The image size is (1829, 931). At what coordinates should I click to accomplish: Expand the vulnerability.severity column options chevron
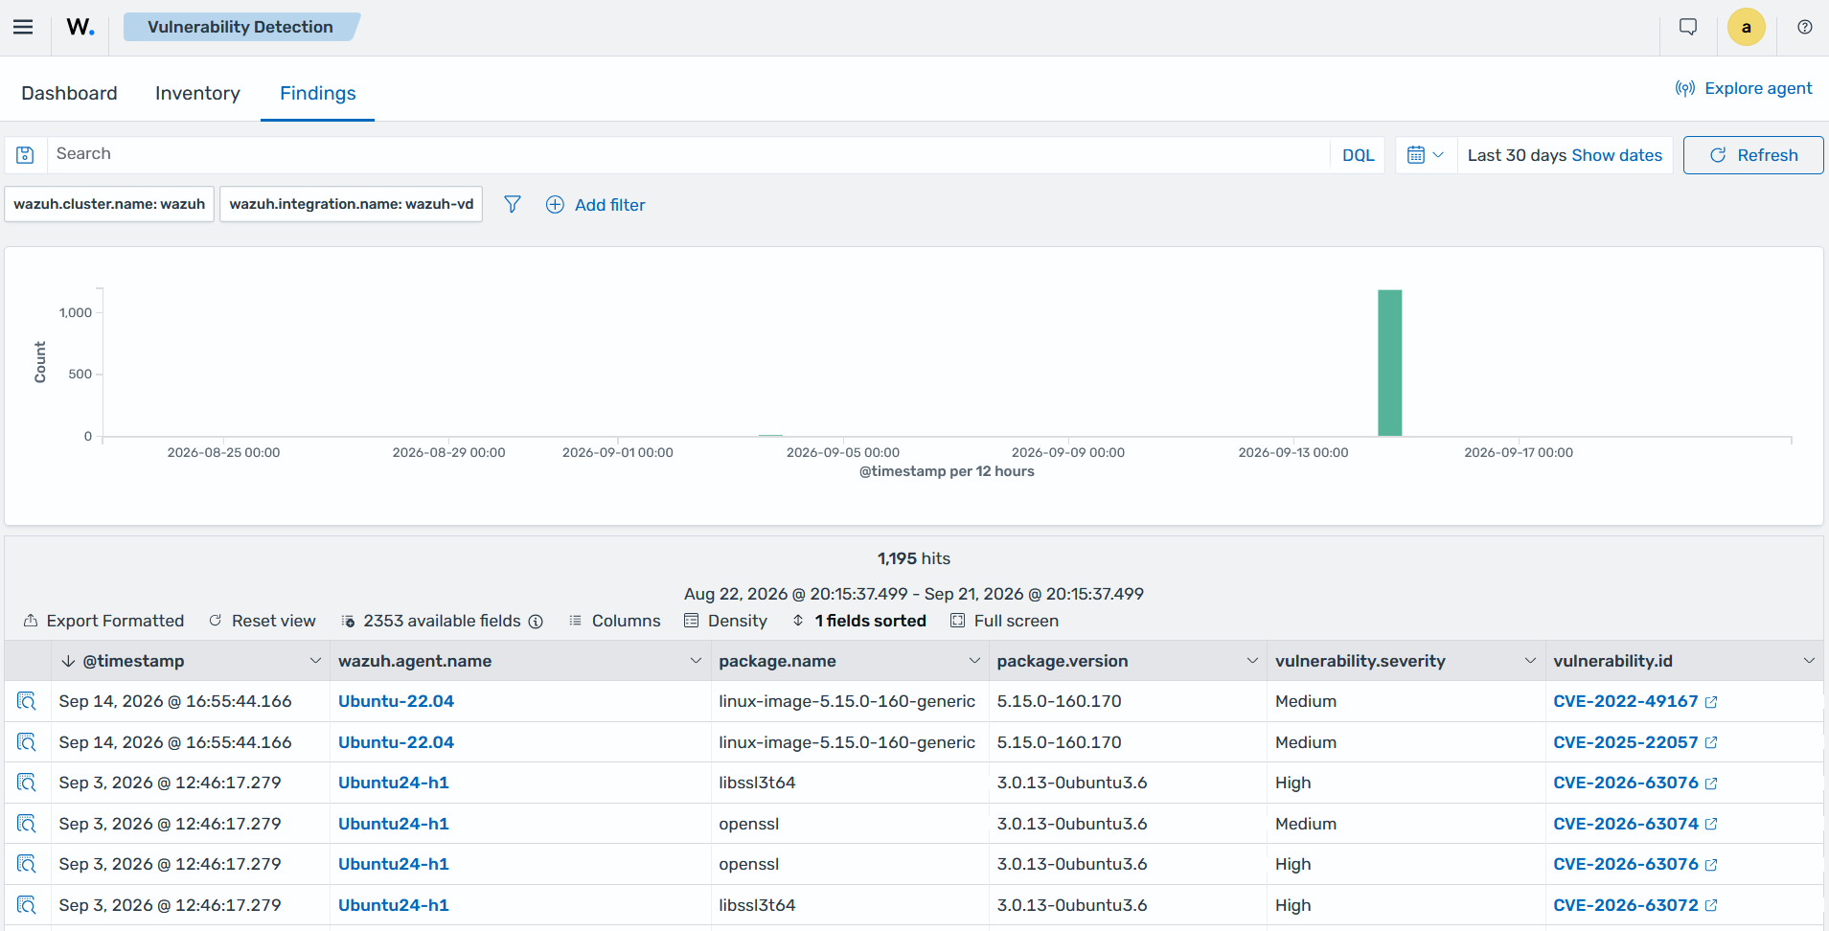pos(1530,661)
